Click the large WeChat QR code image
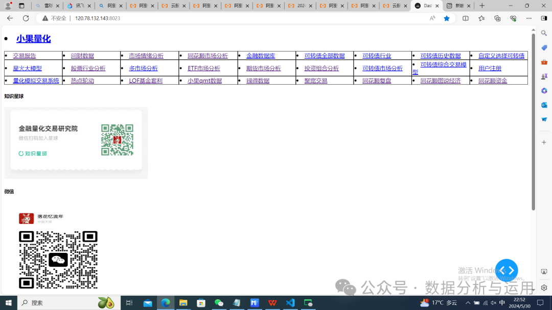This screenshot has height=310, width=552. pyautogui.click(x=58, y=260)
